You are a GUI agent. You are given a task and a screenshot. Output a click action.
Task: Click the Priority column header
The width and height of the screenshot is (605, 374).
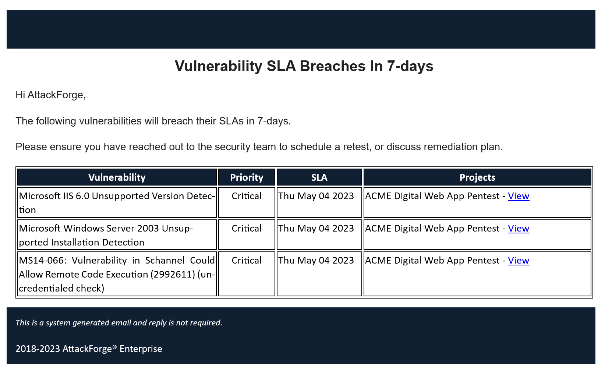[x=247, y=177]
